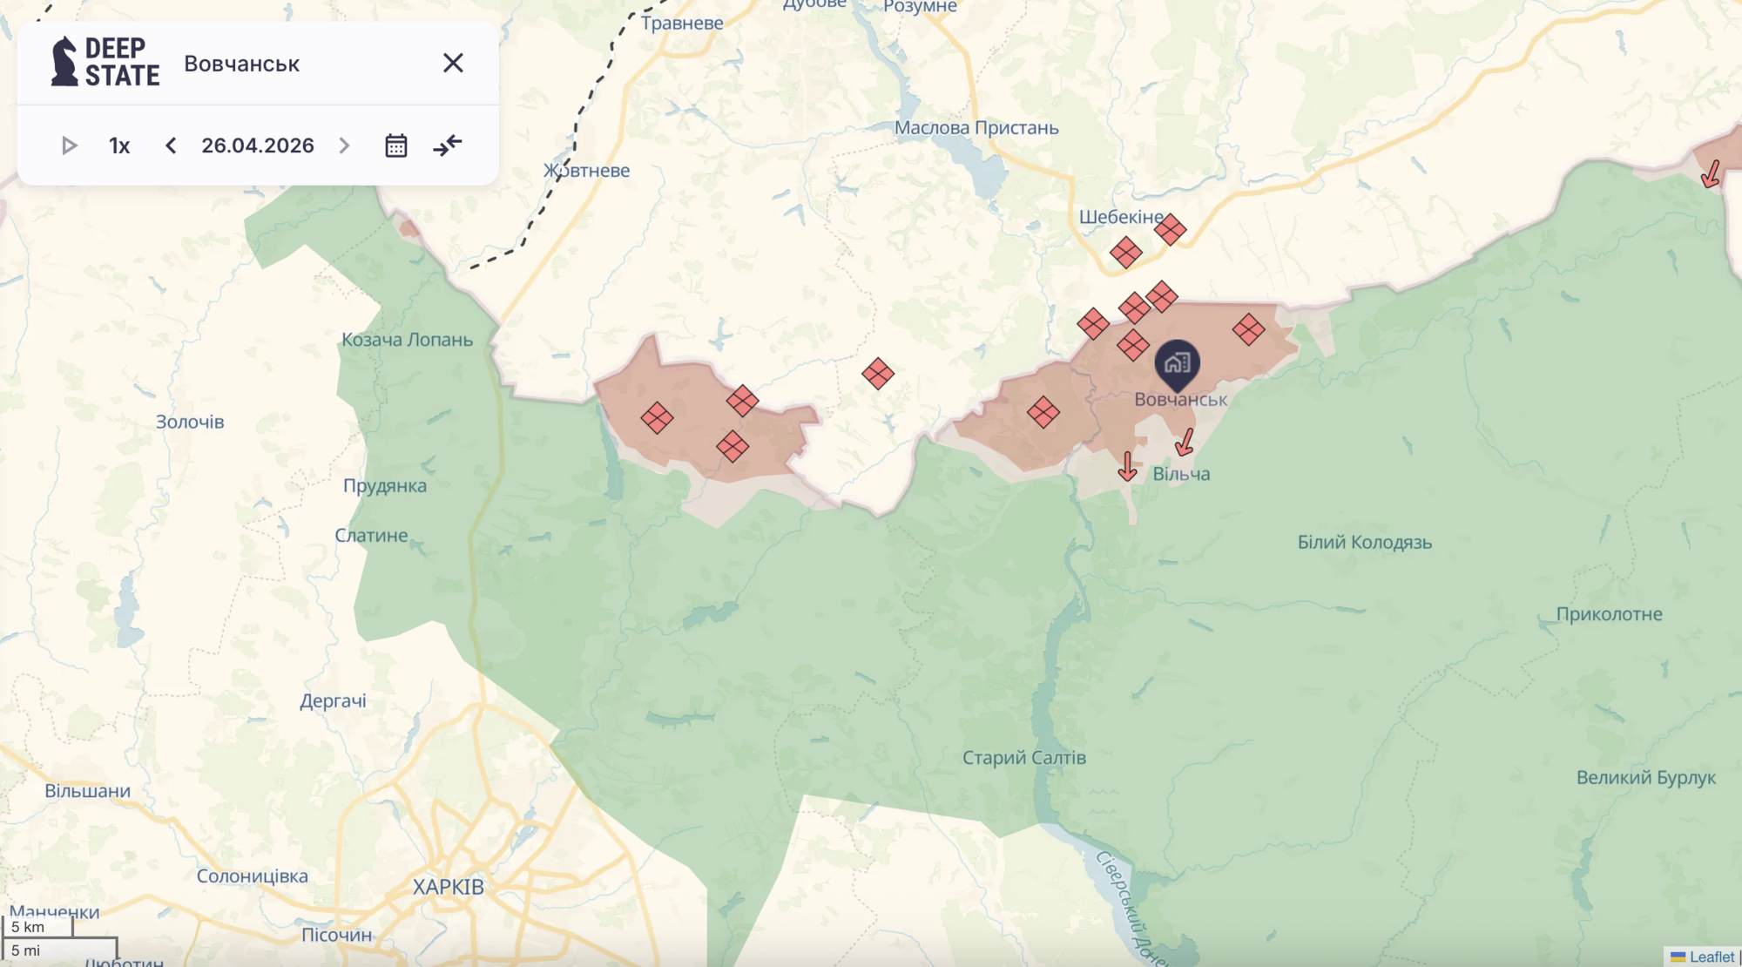Click the Козача Лопань map label
Viewport: 1742px width, 967px height.
coord(407,340)
